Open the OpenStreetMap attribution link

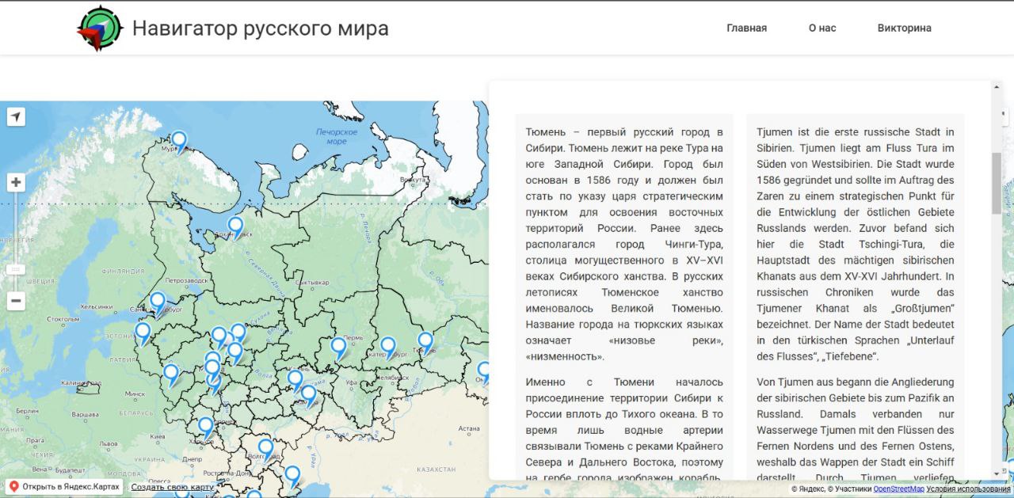(898, 489)
